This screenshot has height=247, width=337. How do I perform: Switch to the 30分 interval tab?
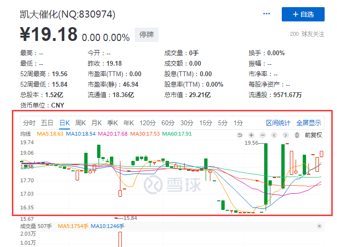point(187,123)
